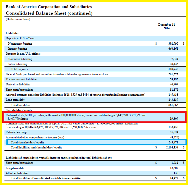The image size is (188, 185).
Task: Select the value 7,542
Action: 175,59
